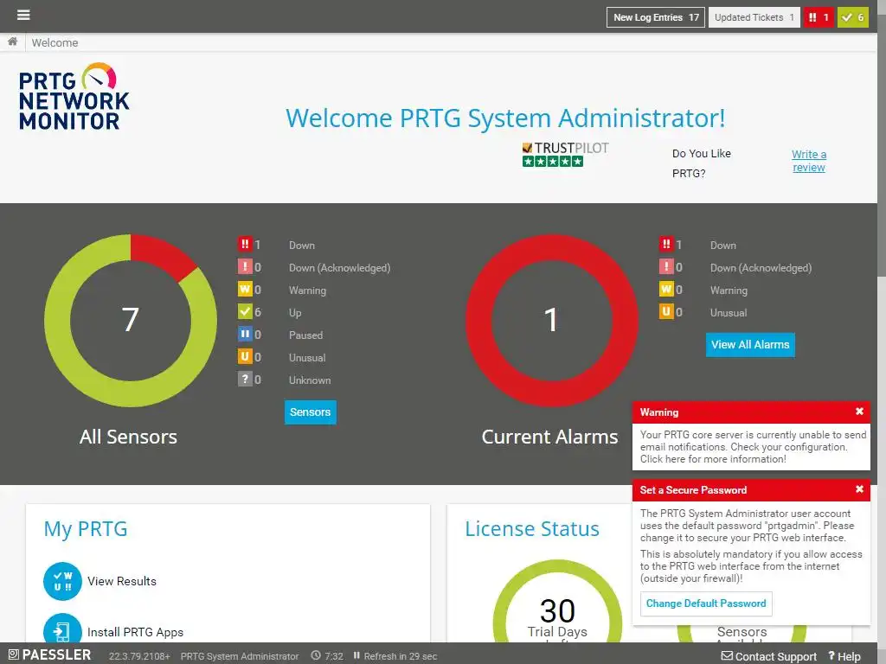Image resolution: width=886 pixels, height=664 pixels.
Task: Click the View Results text link
Action: click(x=121, y=581)
